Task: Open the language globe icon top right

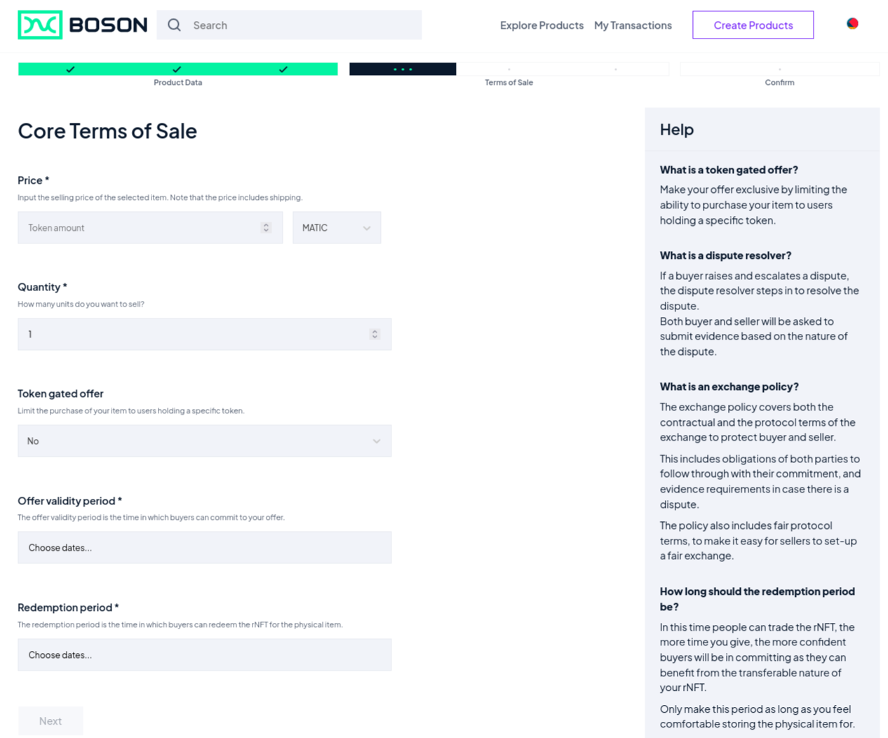Action: point(852,23)
